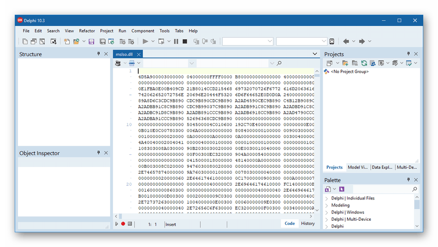
Task: Open the Tools menu
Action: tap(165, 31)
